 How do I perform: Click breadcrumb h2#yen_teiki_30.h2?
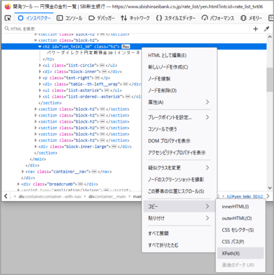245,196
